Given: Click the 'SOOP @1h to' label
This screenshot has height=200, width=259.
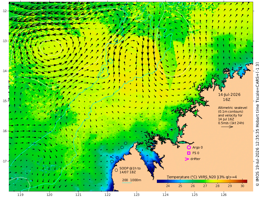Looking at the screenshot, I should point(130,168).
